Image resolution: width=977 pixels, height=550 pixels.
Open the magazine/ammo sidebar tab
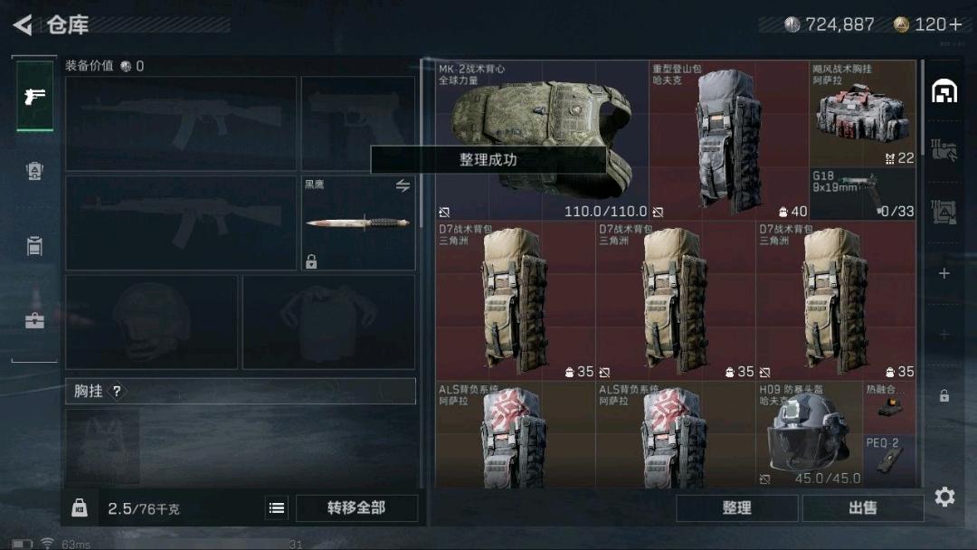[35, 245]
